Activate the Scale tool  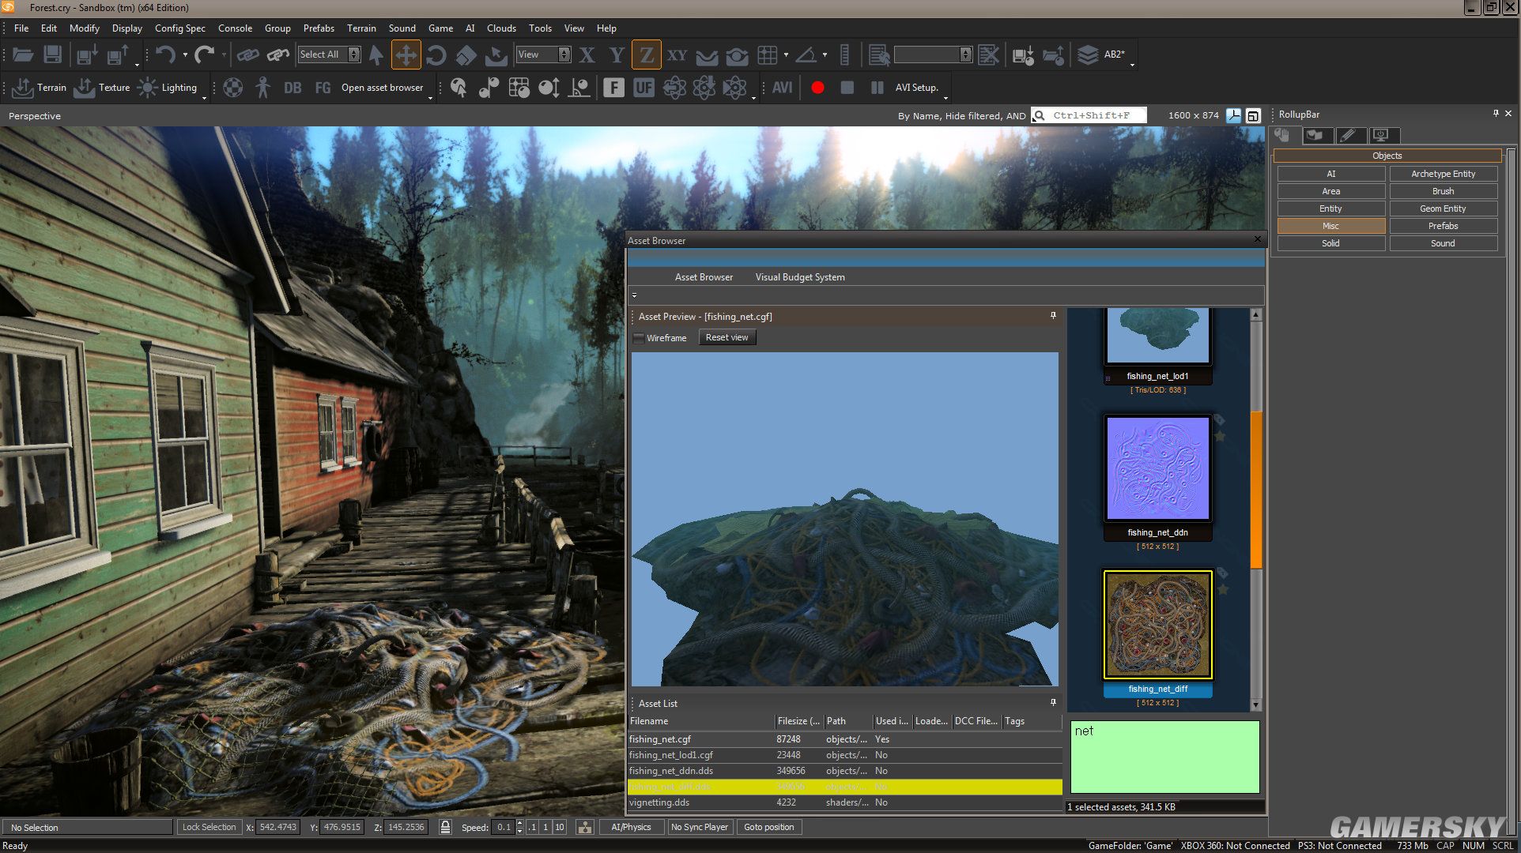click(x=466, y=54)
